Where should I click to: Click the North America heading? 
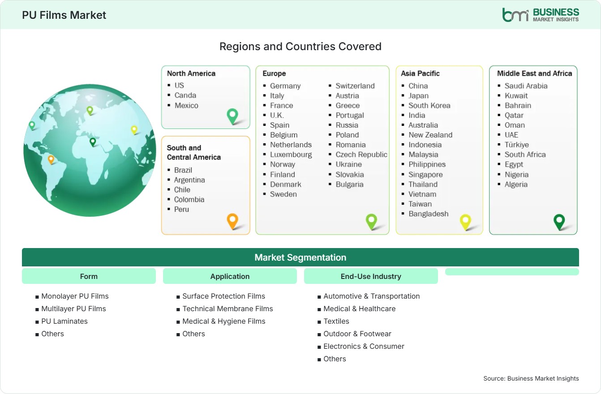(x=191, y=73)
